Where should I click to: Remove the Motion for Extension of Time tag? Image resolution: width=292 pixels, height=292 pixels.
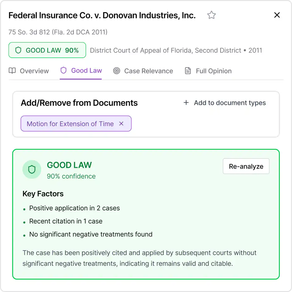coord(121,124)
